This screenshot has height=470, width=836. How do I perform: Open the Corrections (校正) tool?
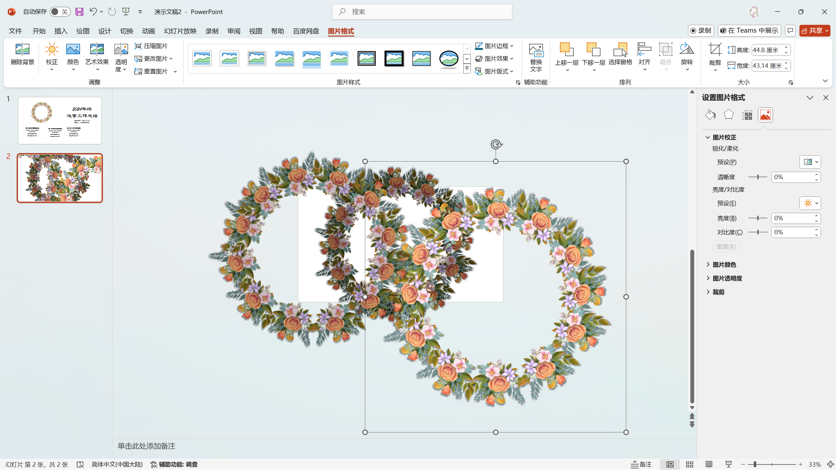[52, 57]
